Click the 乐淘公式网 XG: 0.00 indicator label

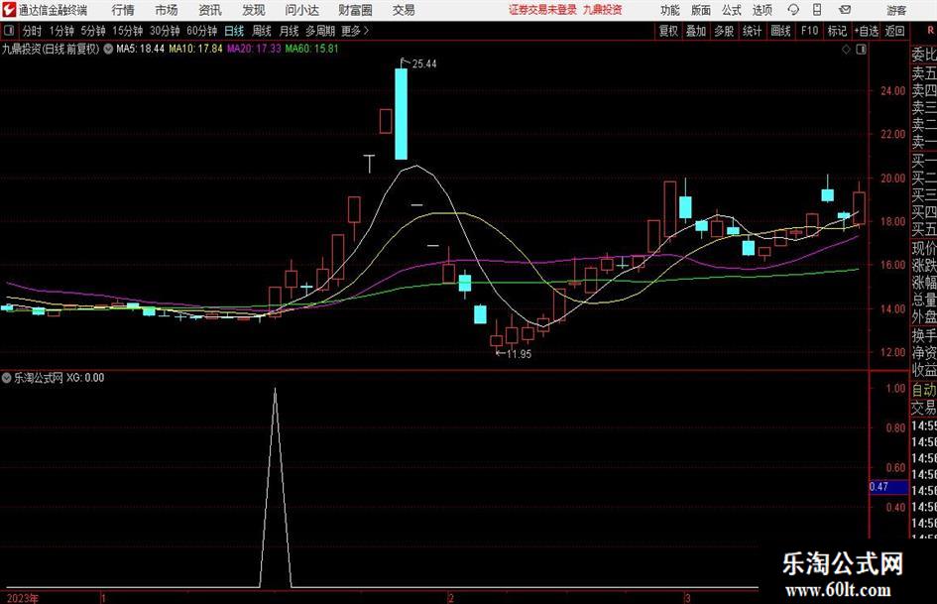[59, 378]
